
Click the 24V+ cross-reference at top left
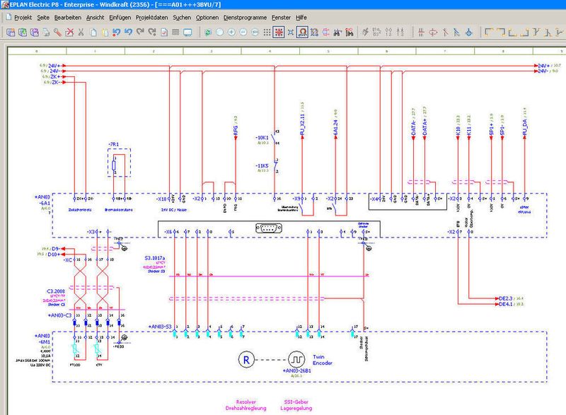pos(54,64)
